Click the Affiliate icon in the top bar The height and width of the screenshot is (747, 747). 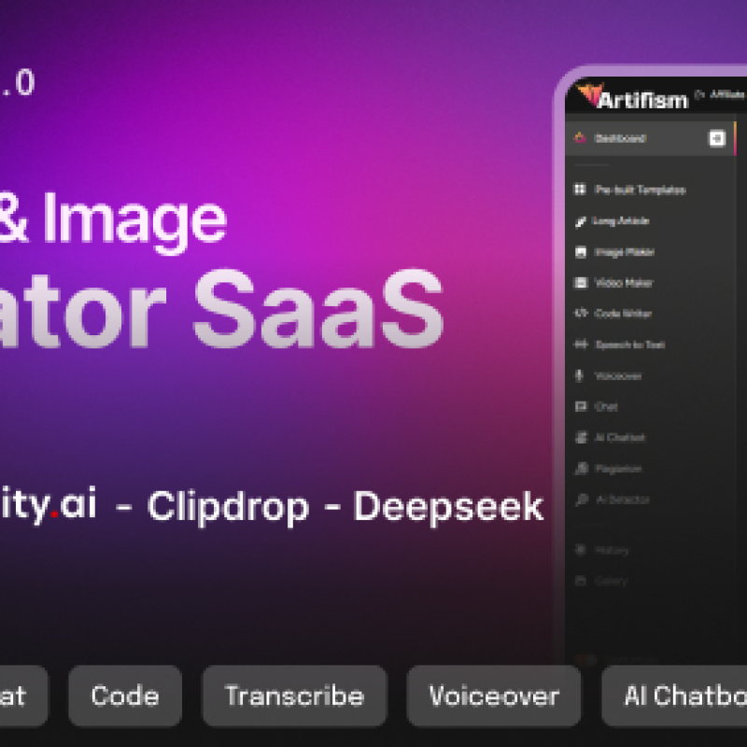pyautogui.click(x=698, y=94)
